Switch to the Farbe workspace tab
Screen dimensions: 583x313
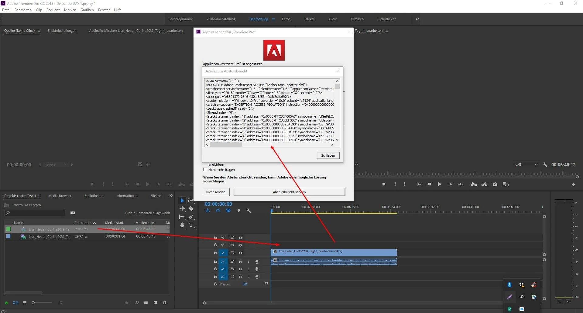coord(286,19)
